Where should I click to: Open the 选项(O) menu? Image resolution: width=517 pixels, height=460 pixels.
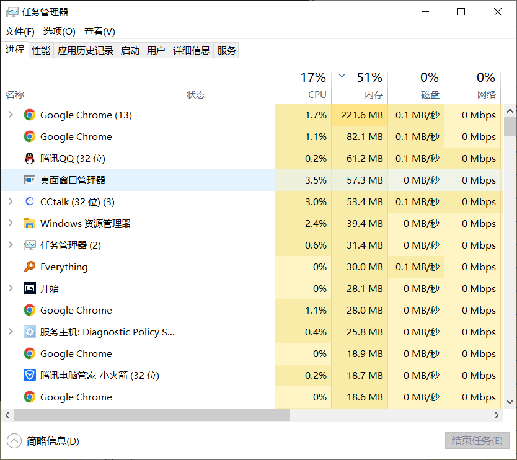[60, 32]
